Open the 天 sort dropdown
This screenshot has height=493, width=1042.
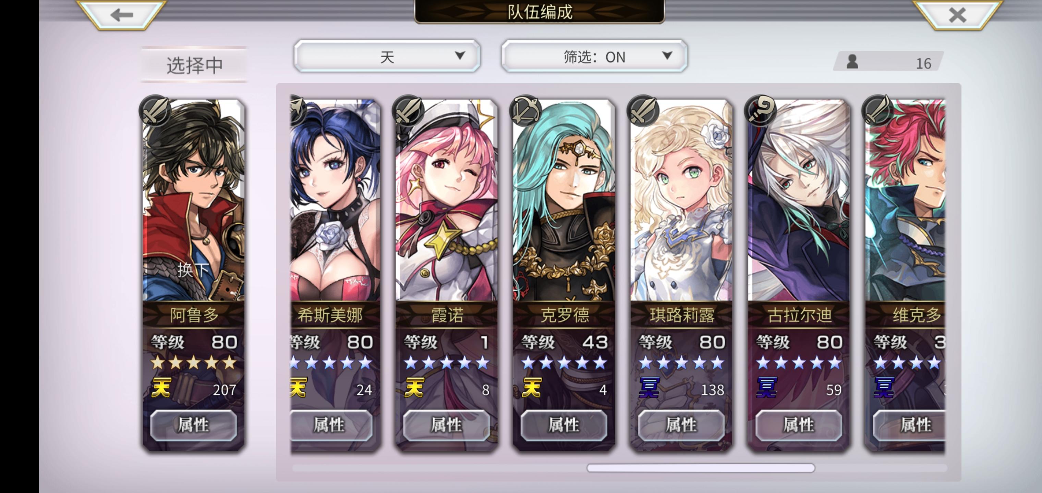click(x=387, y=56)
